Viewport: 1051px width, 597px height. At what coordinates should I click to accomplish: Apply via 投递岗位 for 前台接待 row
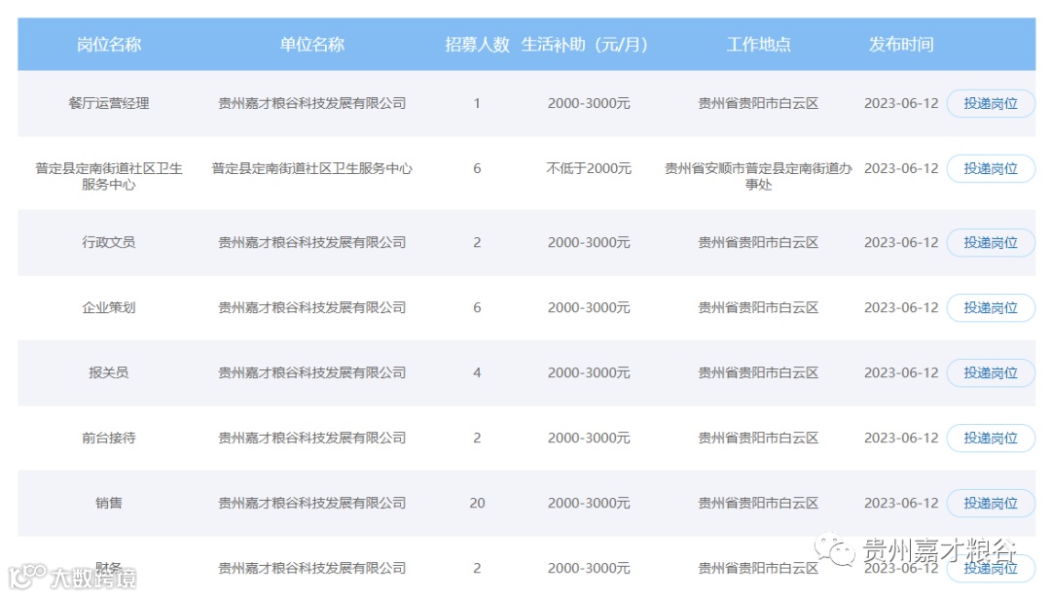[990, 438]
